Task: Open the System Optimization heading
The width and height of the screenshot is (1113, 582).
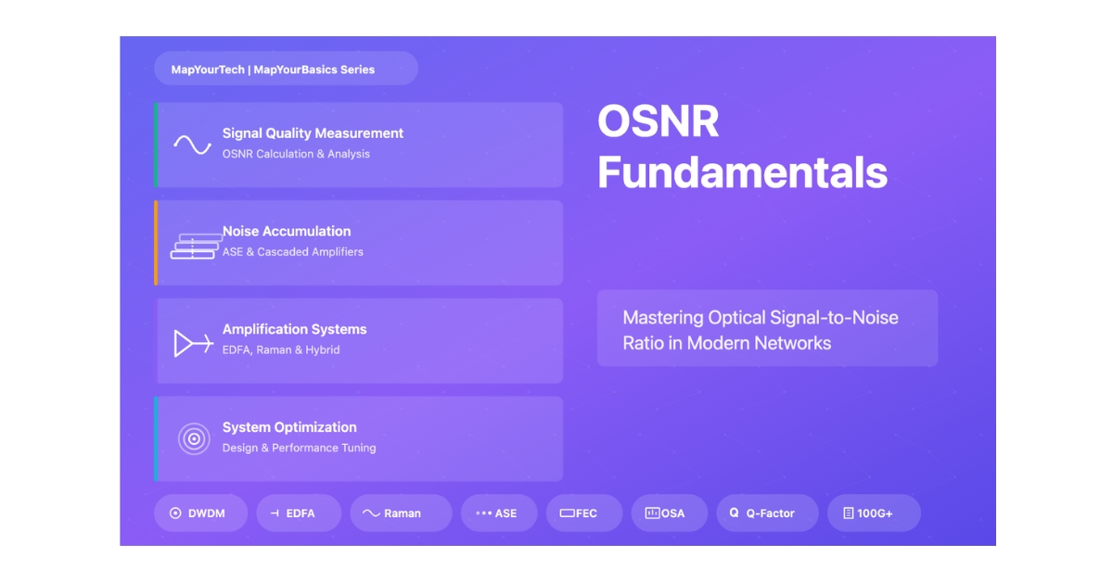Action: coord(289,427)
